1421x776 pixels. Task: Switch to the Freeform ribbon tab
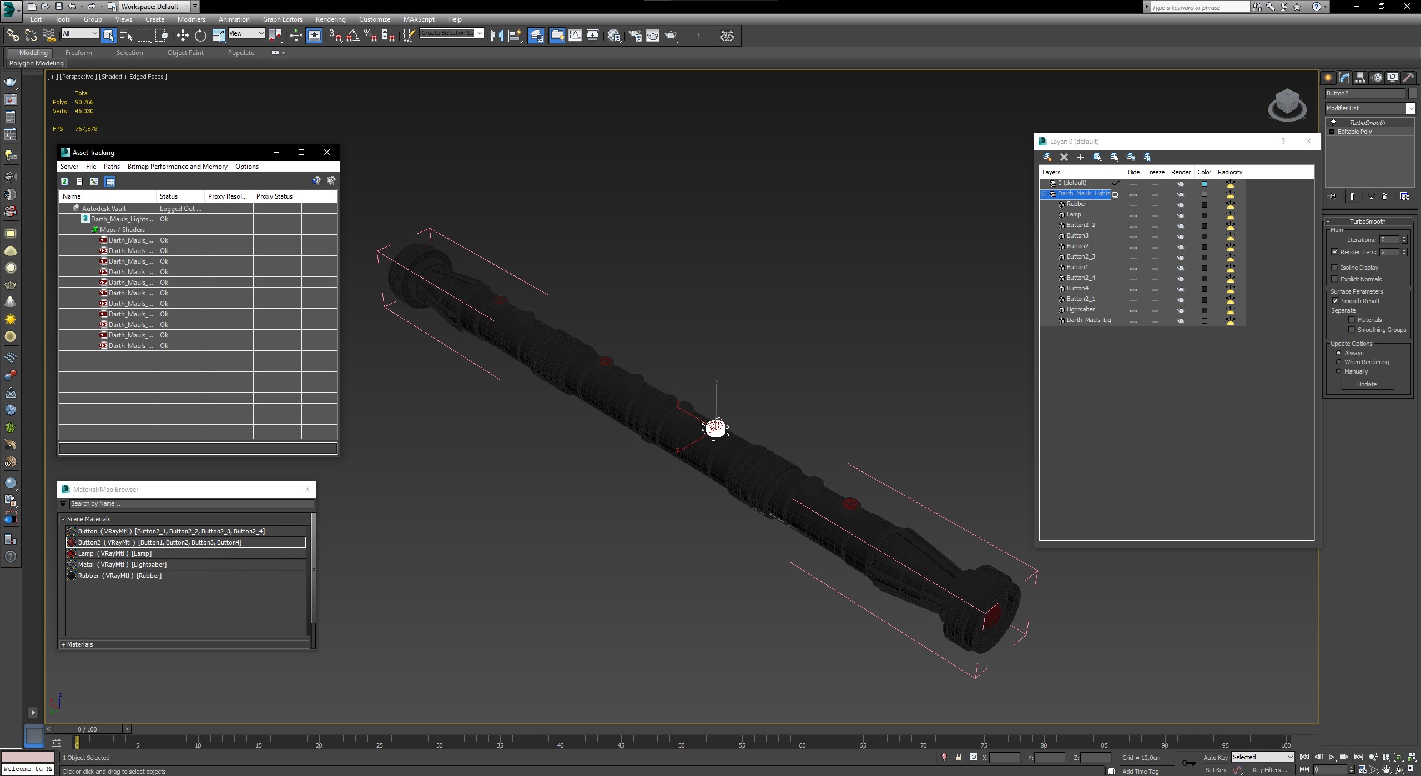tap(78, 53)
